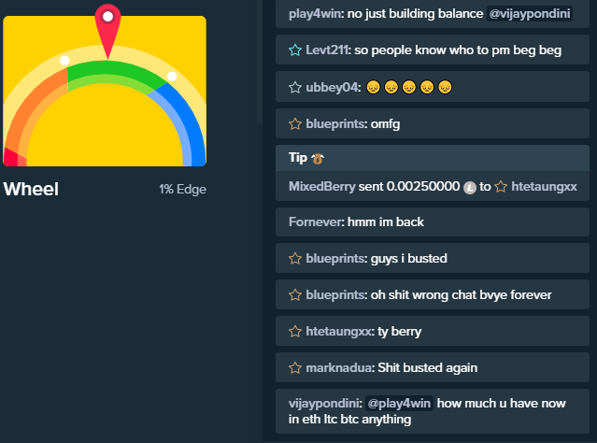This screenshot has height=443, width=597.
Task: Open play4win's username in chat
Action: point(315,14)
